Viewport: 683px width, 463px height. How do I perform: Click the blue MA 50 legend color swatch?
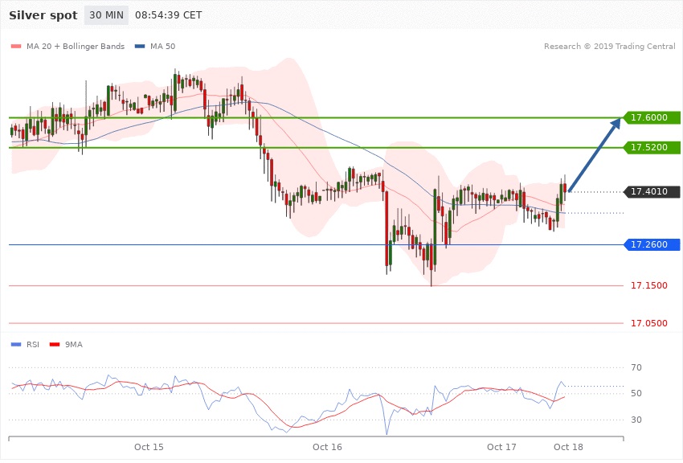[x=141, y=47]
